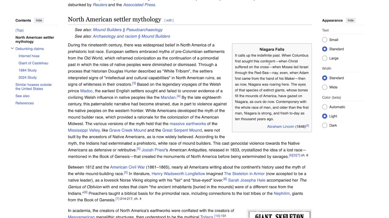Open the Associated Press link
Screen dimensions: 389x218
139,5
